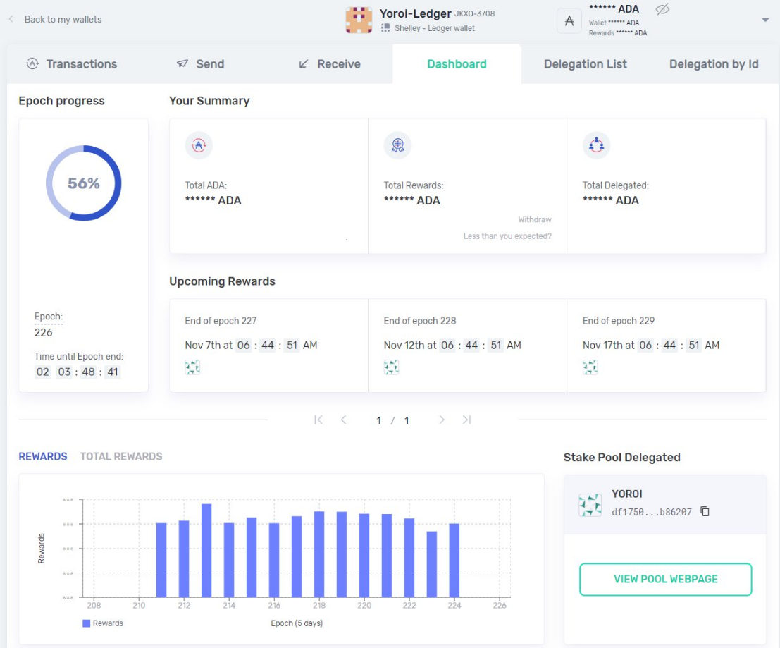This screenshot has width=780, height=648.
Task: Jump to last rewards page
Action: coord(466,420)
